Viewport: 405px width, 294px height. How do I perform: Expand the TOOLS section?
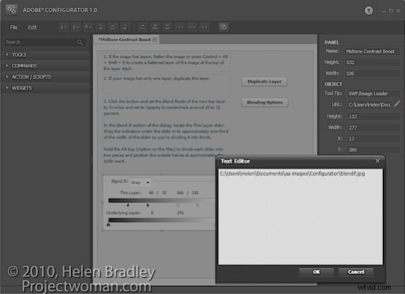click(46, 55)
